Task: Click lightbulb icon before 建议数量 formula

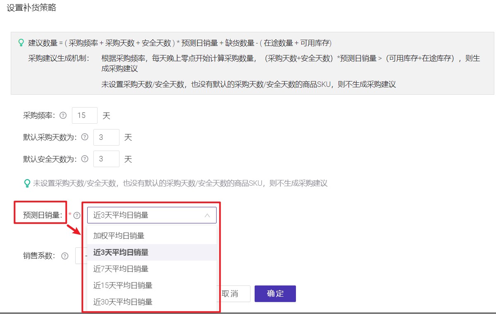Action: pos(21,43)
